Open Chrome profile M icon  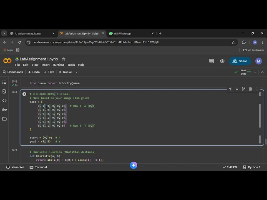tap(255, 42)
